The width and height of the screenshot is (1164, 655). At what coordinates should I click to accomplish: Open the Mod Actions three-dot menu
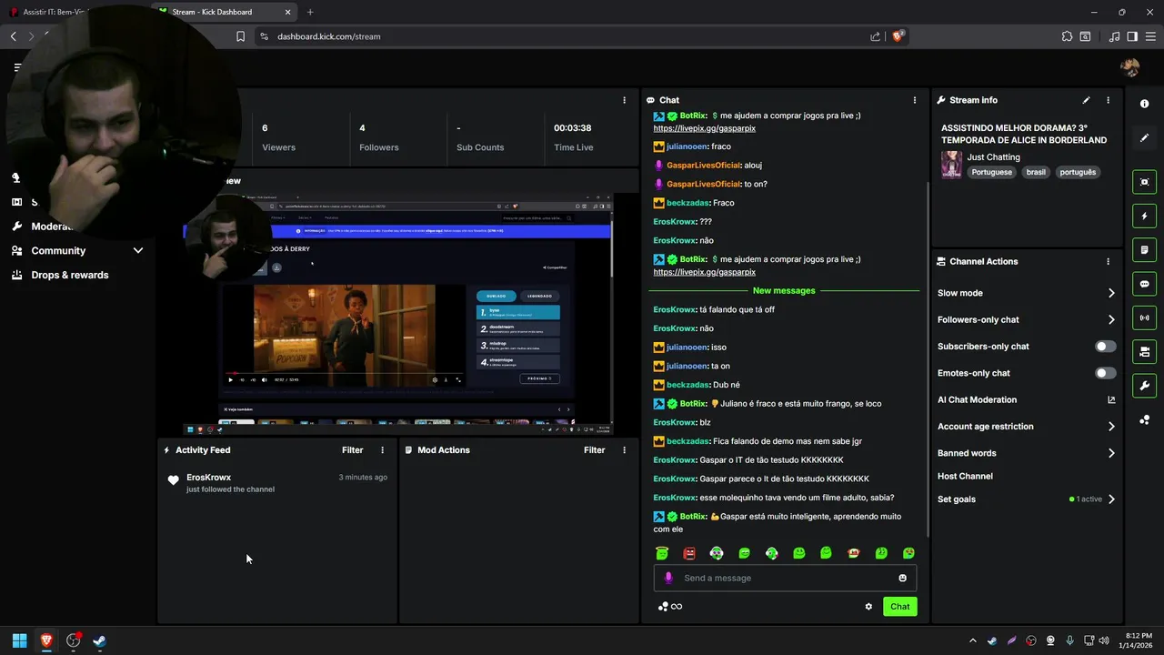click(624, 450)
